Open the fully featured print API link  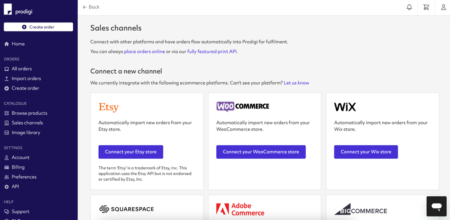click(212, 51)
